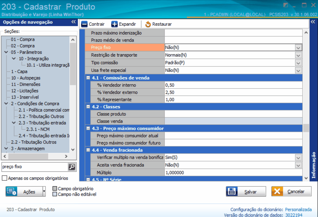Open the Preço fixo dropdown
Viewport: 318px width, 217px height.
point(298,48)
